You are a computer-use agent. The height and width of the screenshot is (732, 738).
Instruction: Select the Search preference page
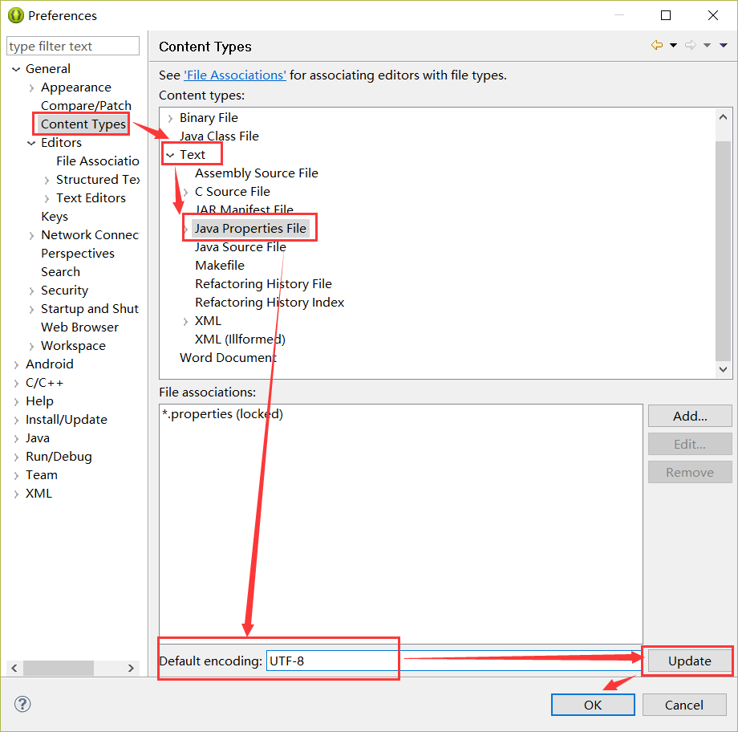[x=60, y=272]
